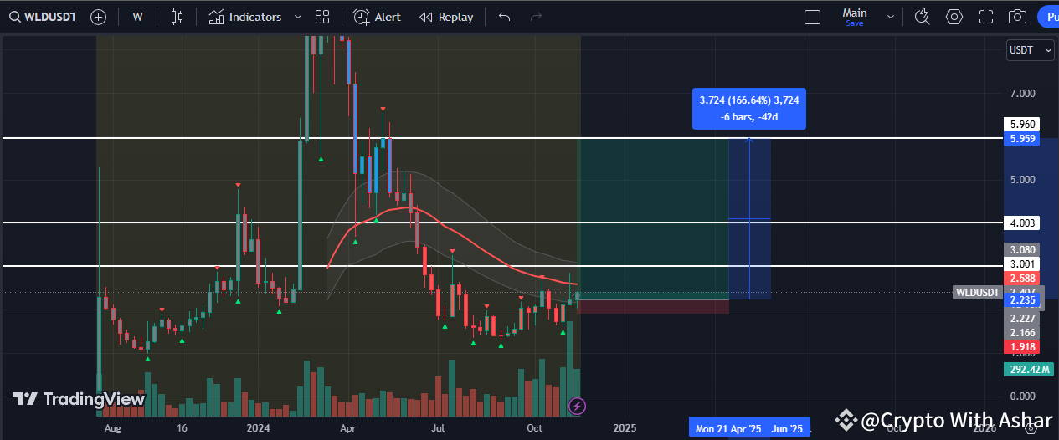Click the 3.080 price label

tap(1020, 250)
